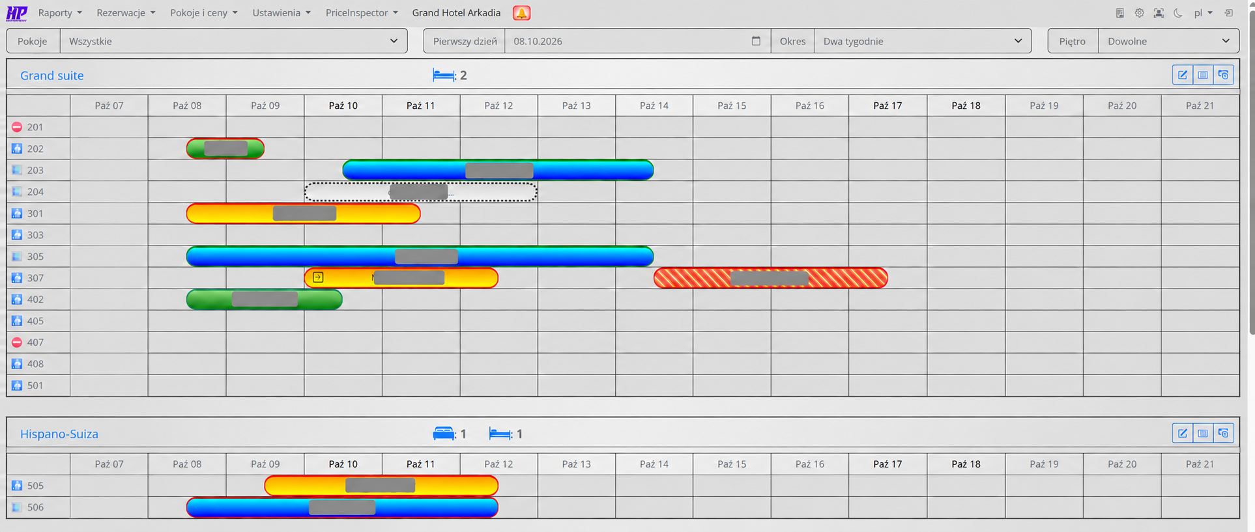
Task: Click the orange alert bell icon
Action: tap(521, 13)
